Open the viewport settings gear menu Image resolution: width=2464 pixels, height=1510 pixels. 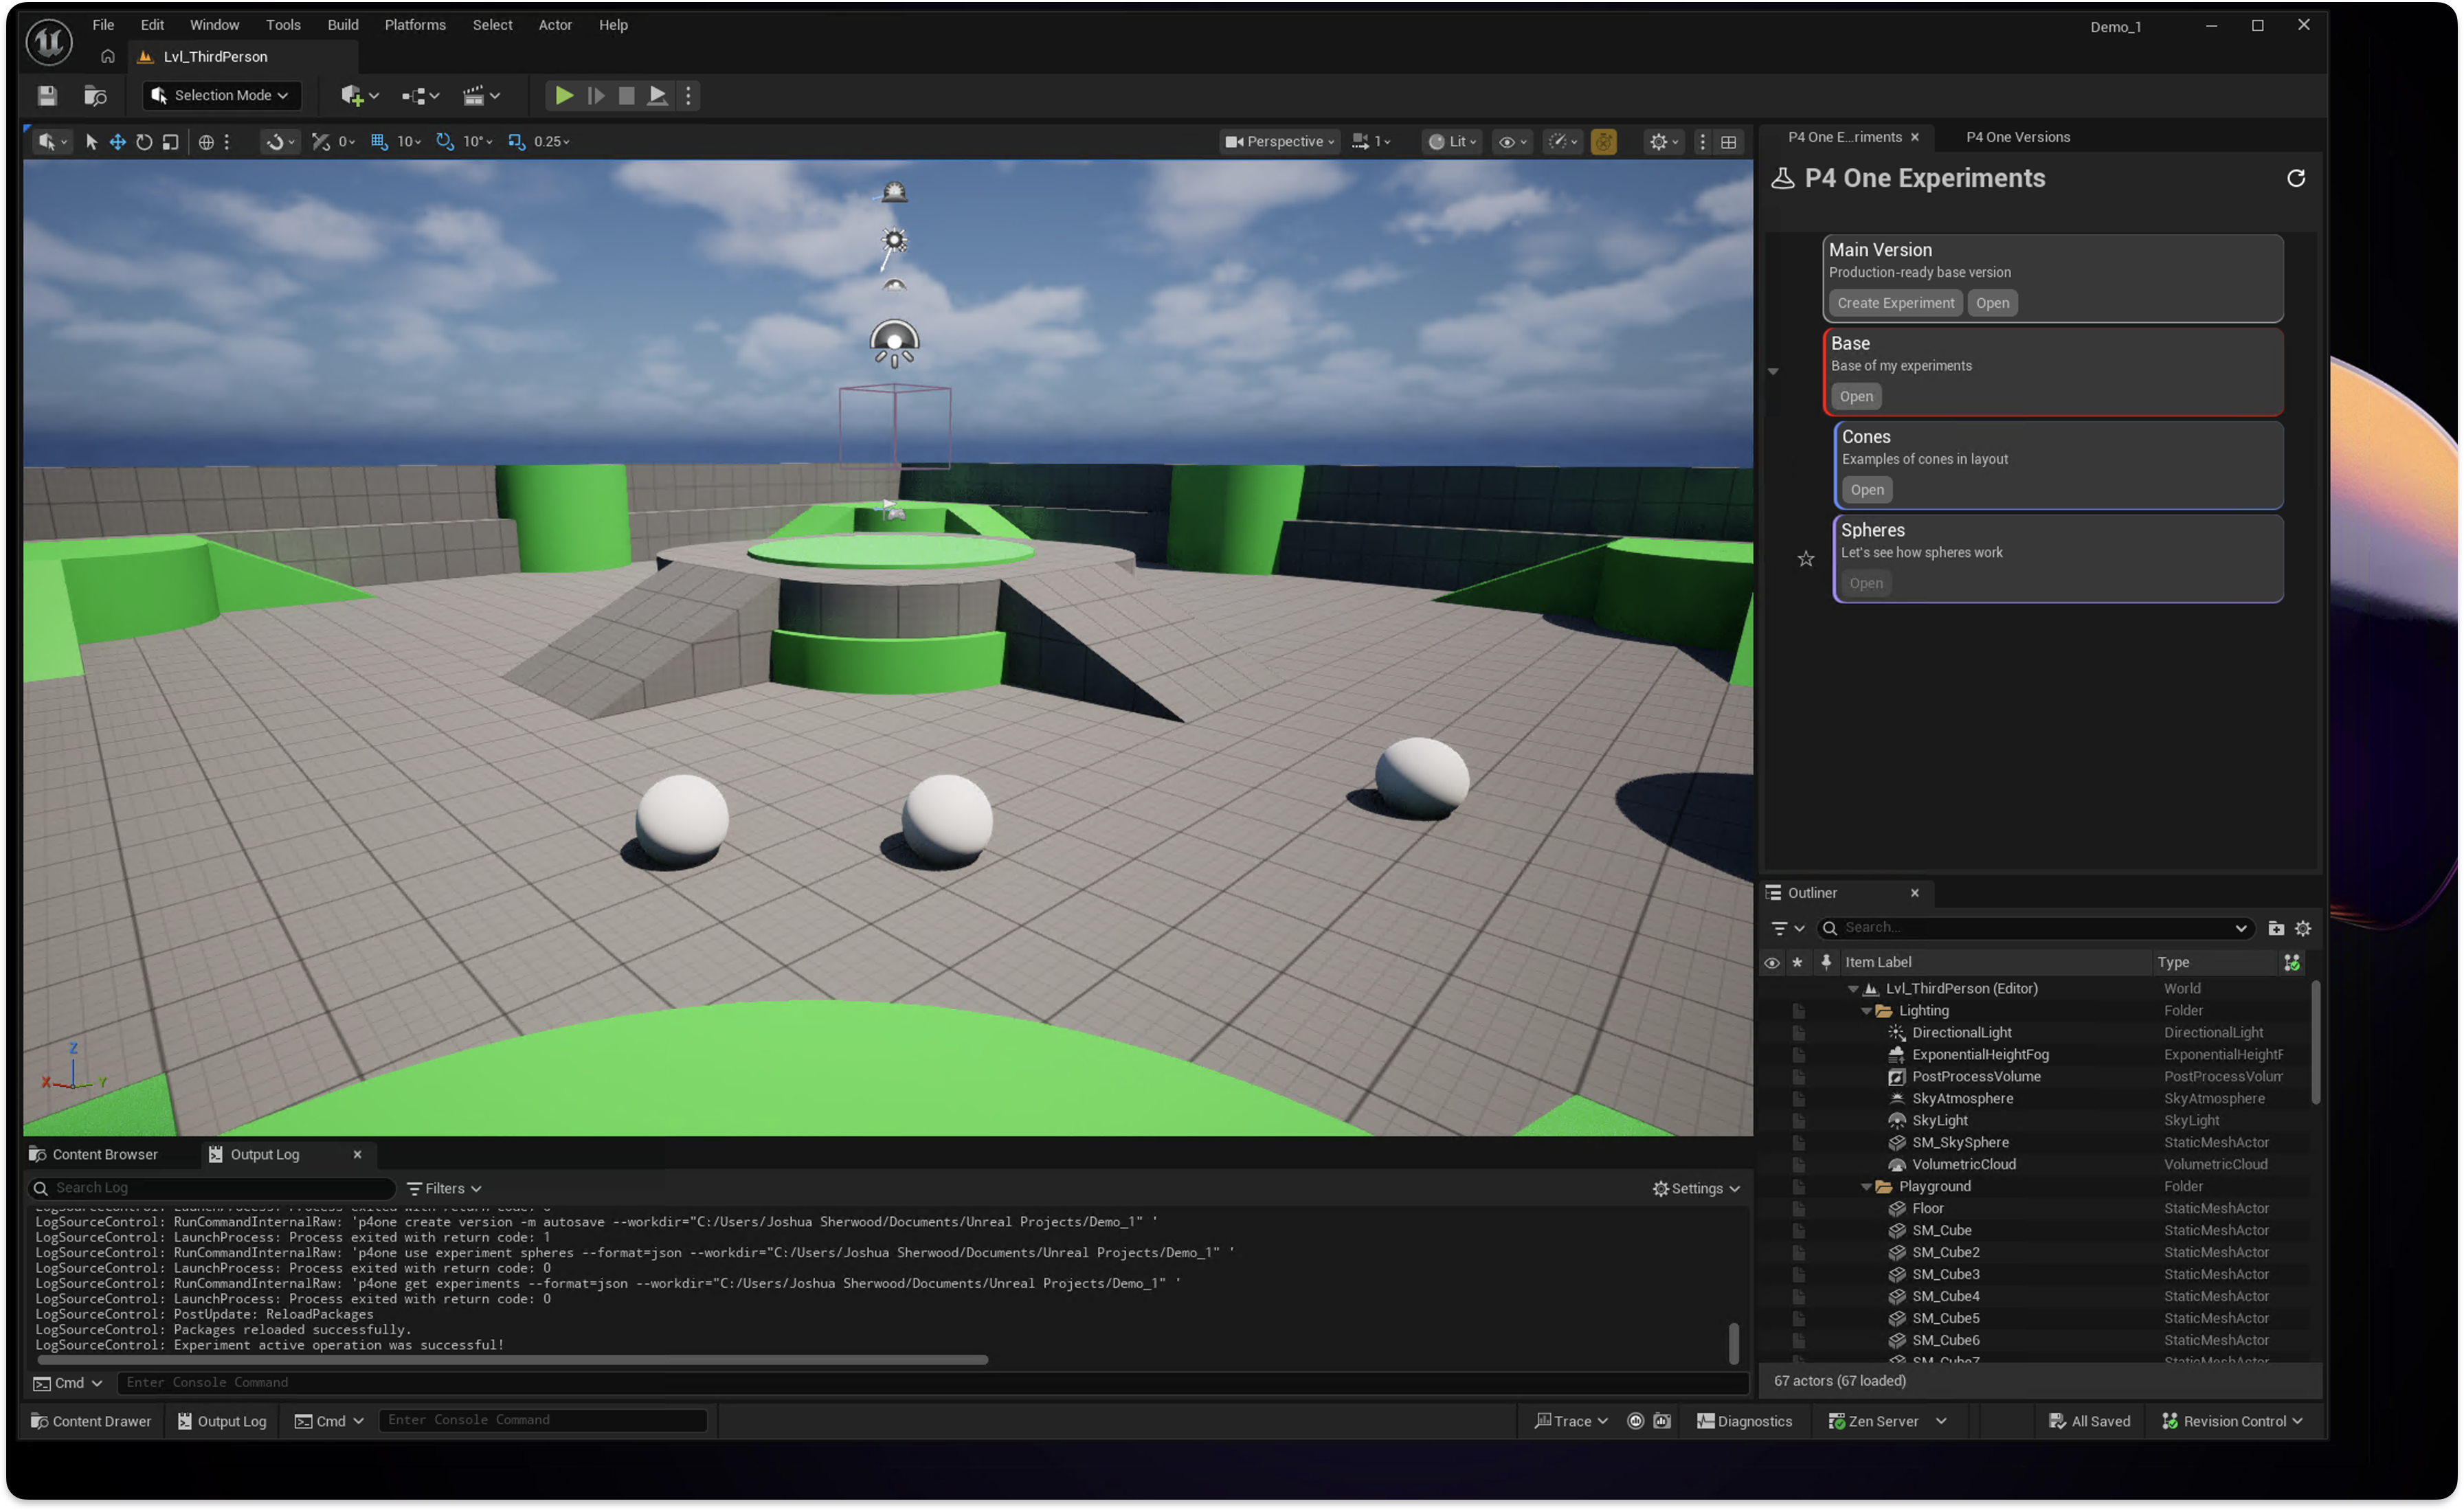(1664, 141)
